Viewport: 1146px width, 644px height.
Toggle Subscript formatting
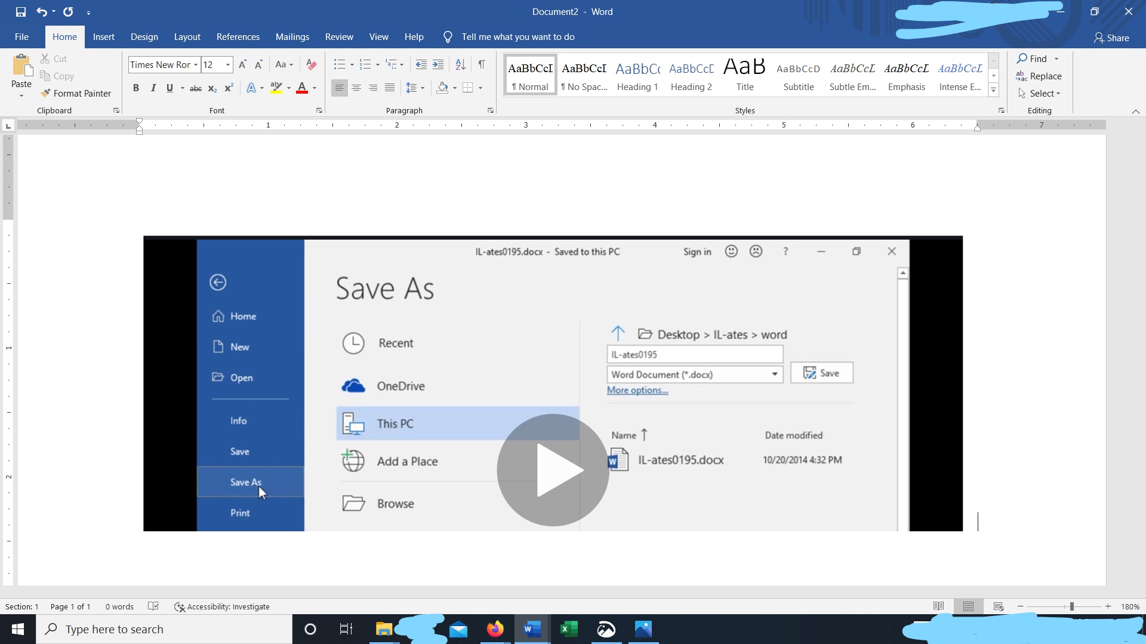point(212,88)
